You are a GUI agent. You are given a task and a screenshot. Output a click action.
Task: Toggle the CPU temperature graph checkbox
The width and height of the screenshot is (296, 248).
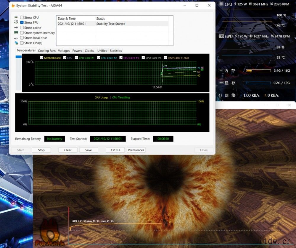(65, 58)
